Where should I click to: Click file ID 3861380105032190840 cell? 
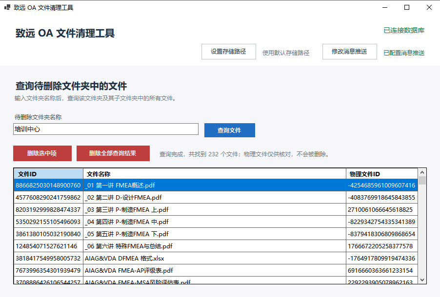click(49, 234)
